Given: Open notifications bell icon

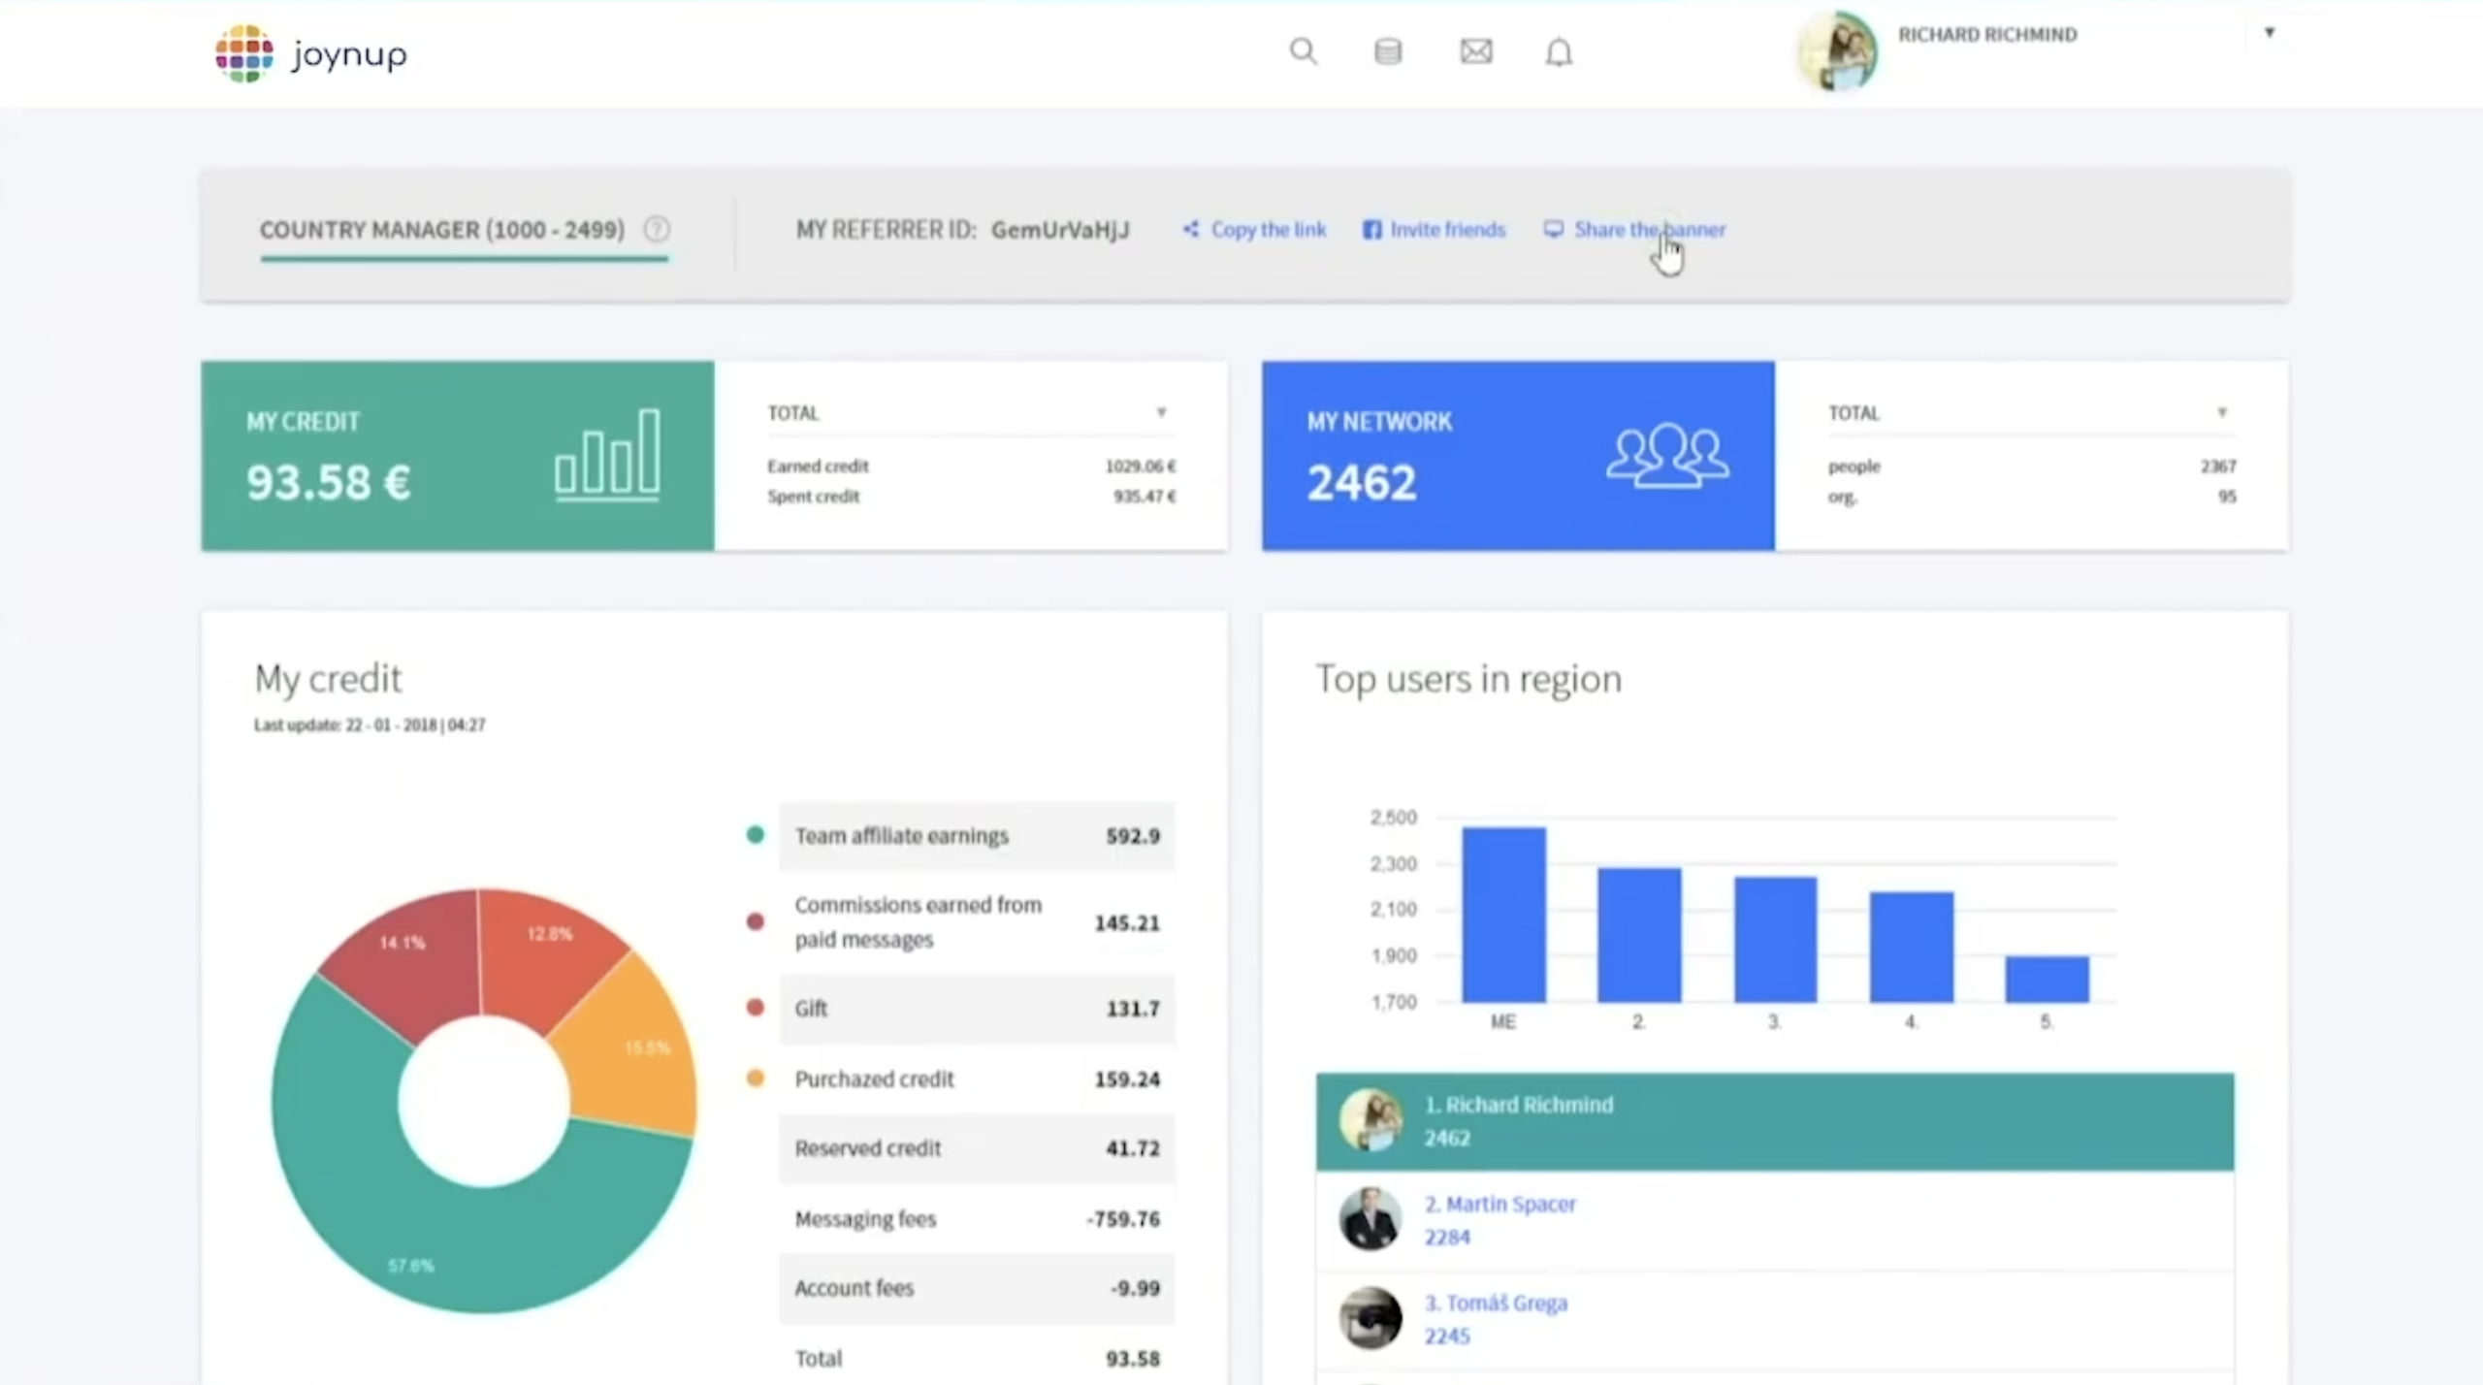Looking at the screenshot, I should coord(1559,52).
